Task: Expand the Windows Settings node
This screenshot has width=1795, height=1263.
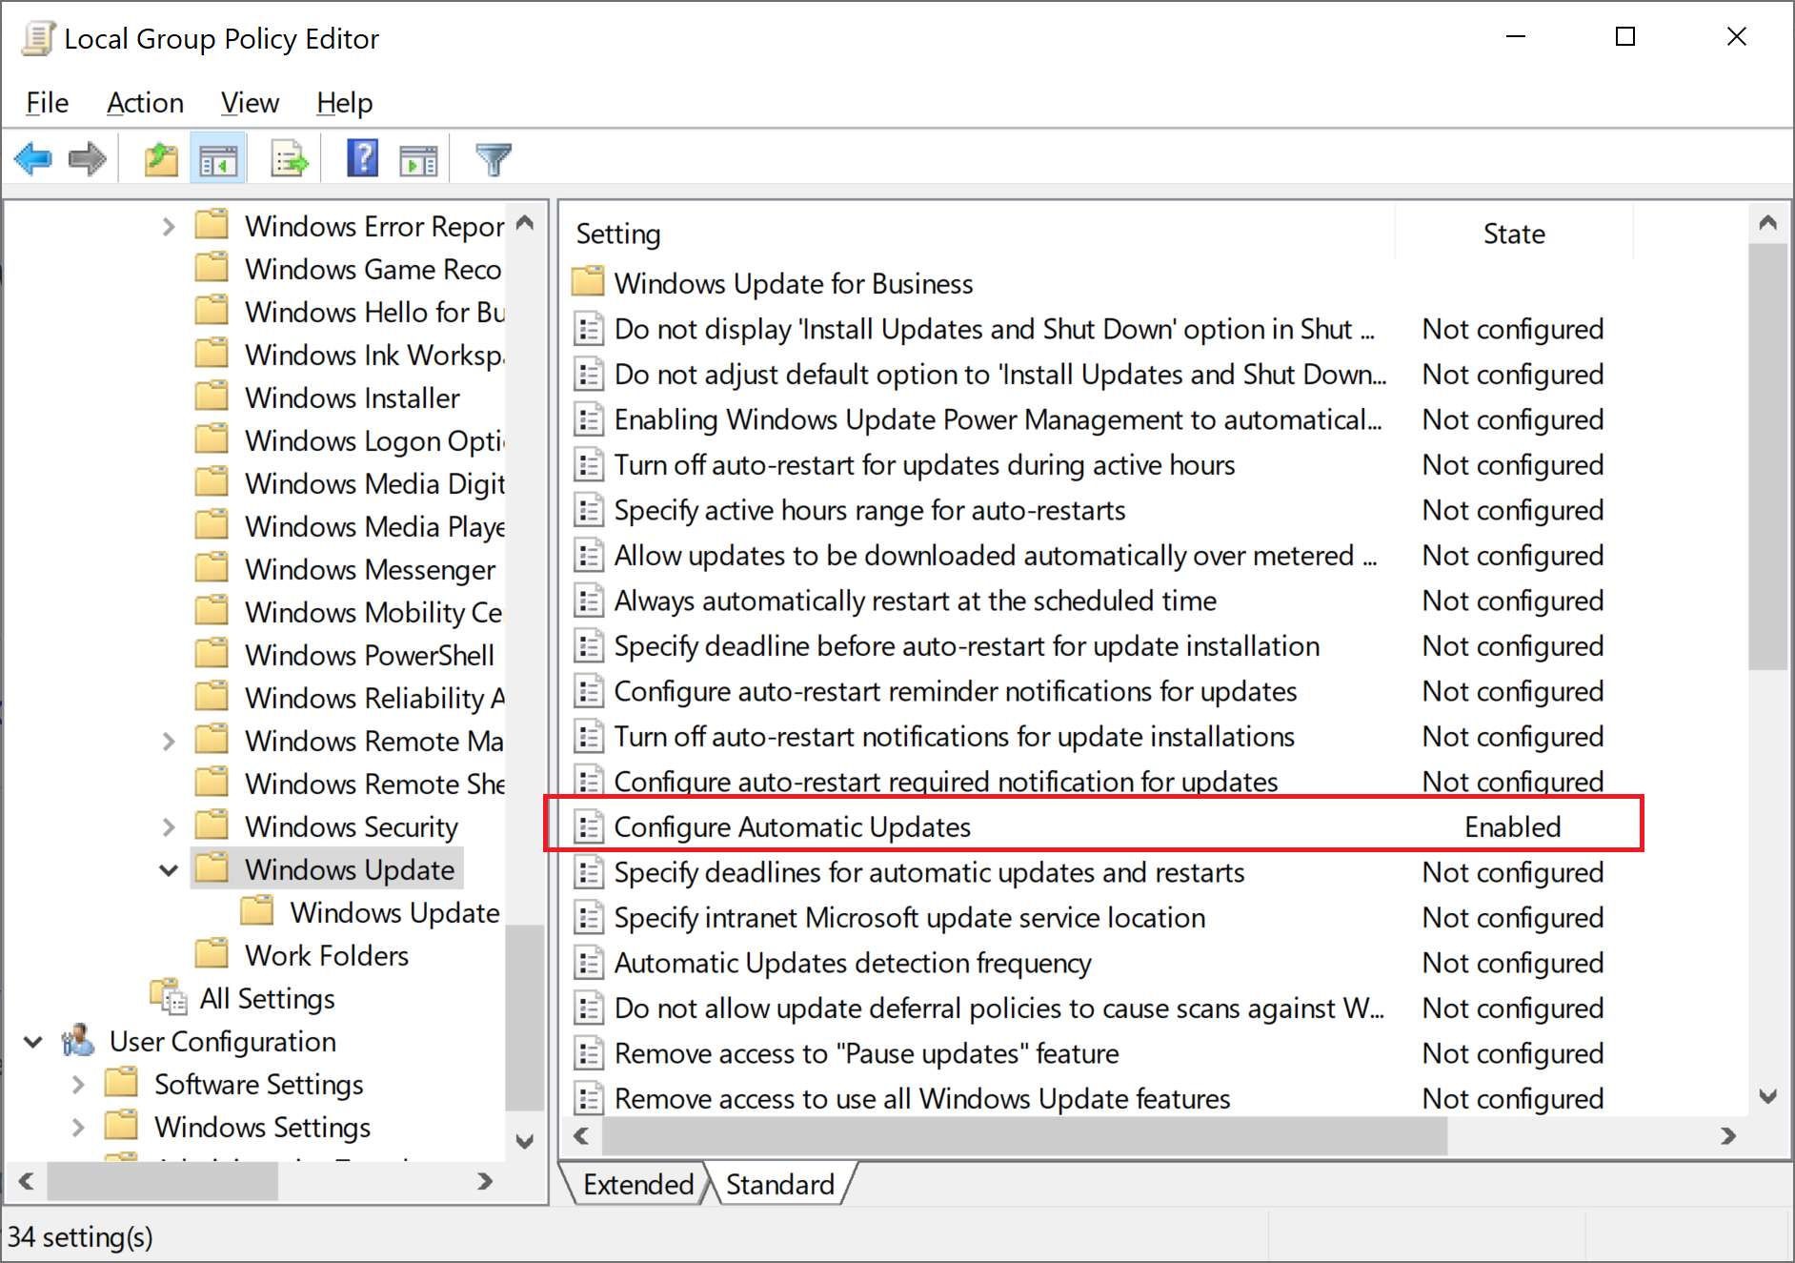Action: click(78, 1127)
